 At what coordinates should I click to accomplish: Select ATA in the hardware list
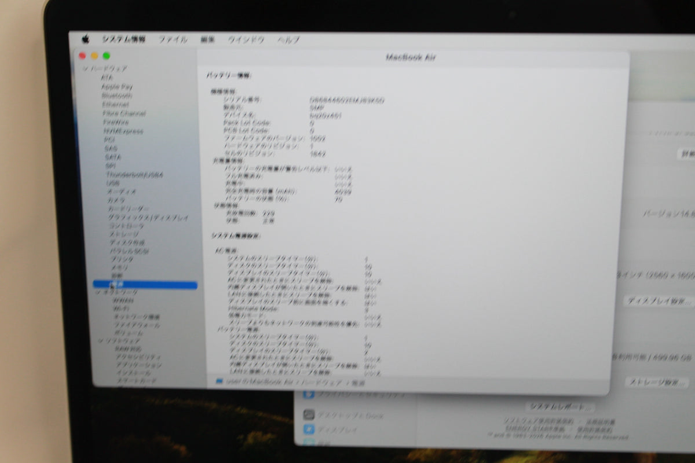[x=107, y=78]
